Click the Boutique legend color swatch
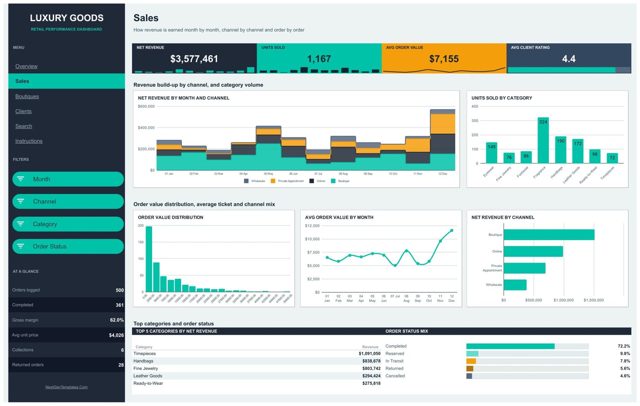 click(333, 181)
